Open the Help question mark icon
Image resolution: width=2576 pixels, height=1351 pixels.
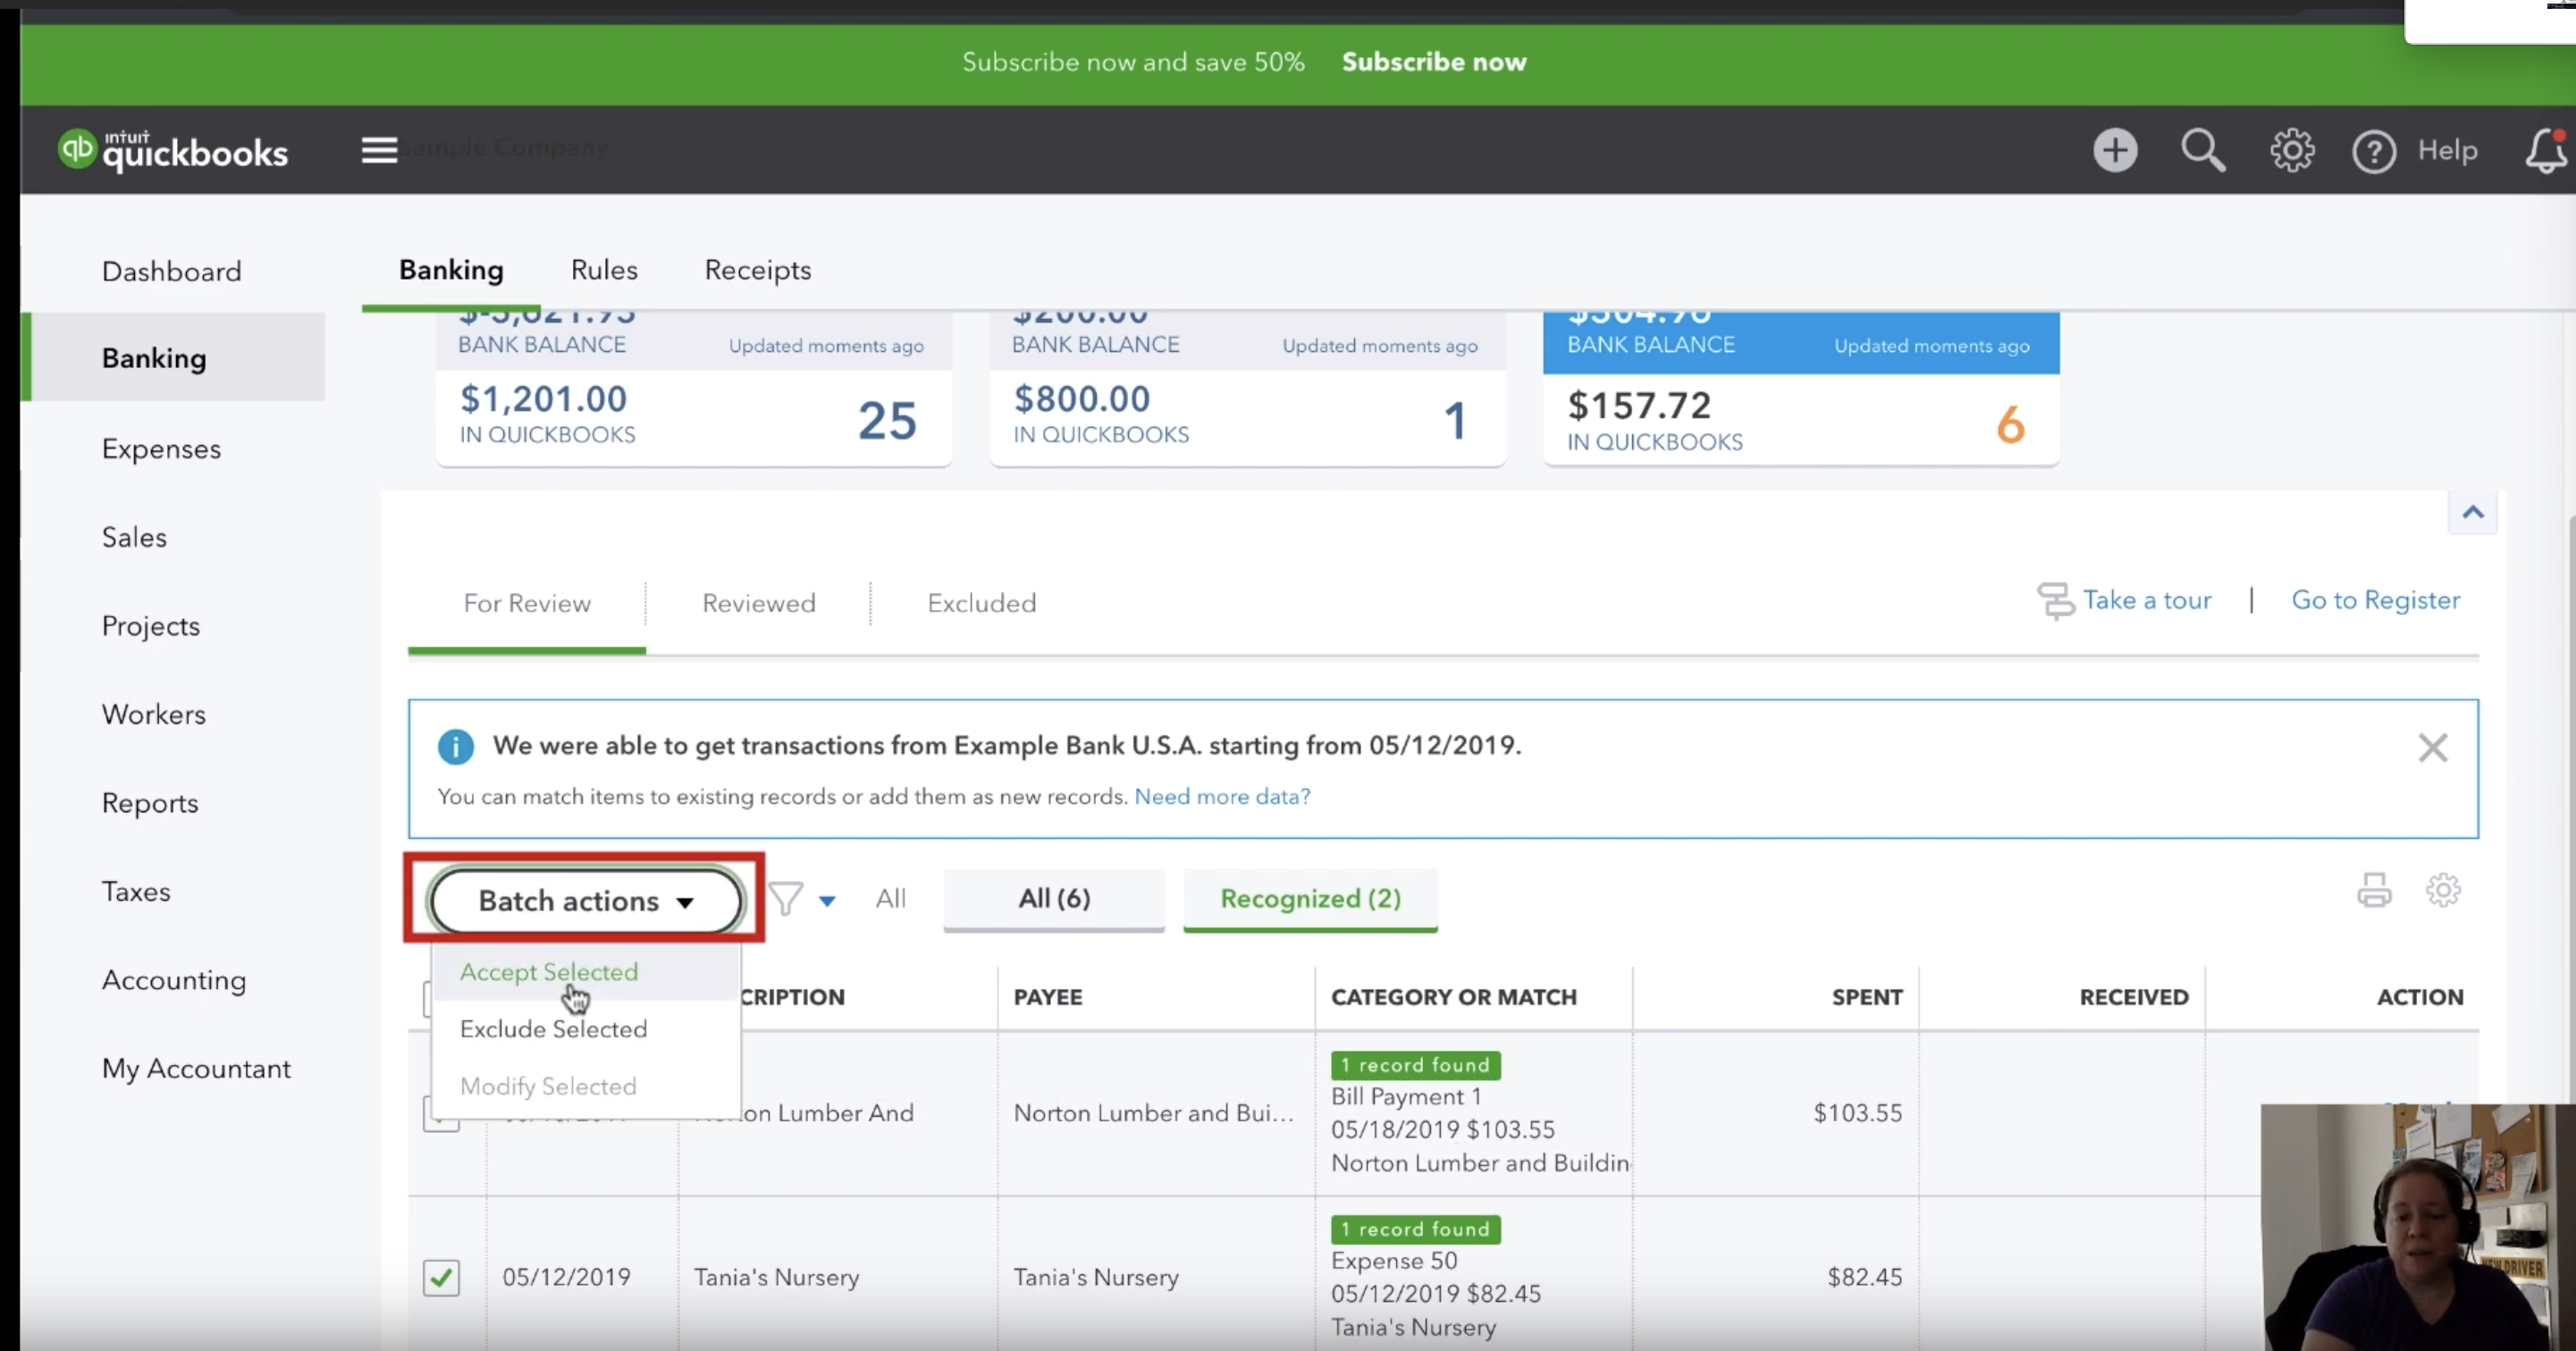2373,151
